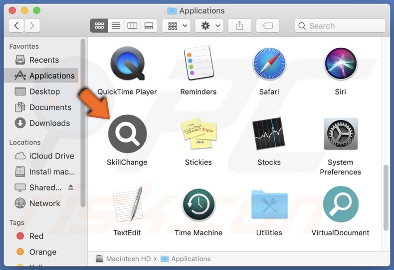Select the Install mac... volume in sidebar
This screenshot has height=270, width=394.
(41, 172)
